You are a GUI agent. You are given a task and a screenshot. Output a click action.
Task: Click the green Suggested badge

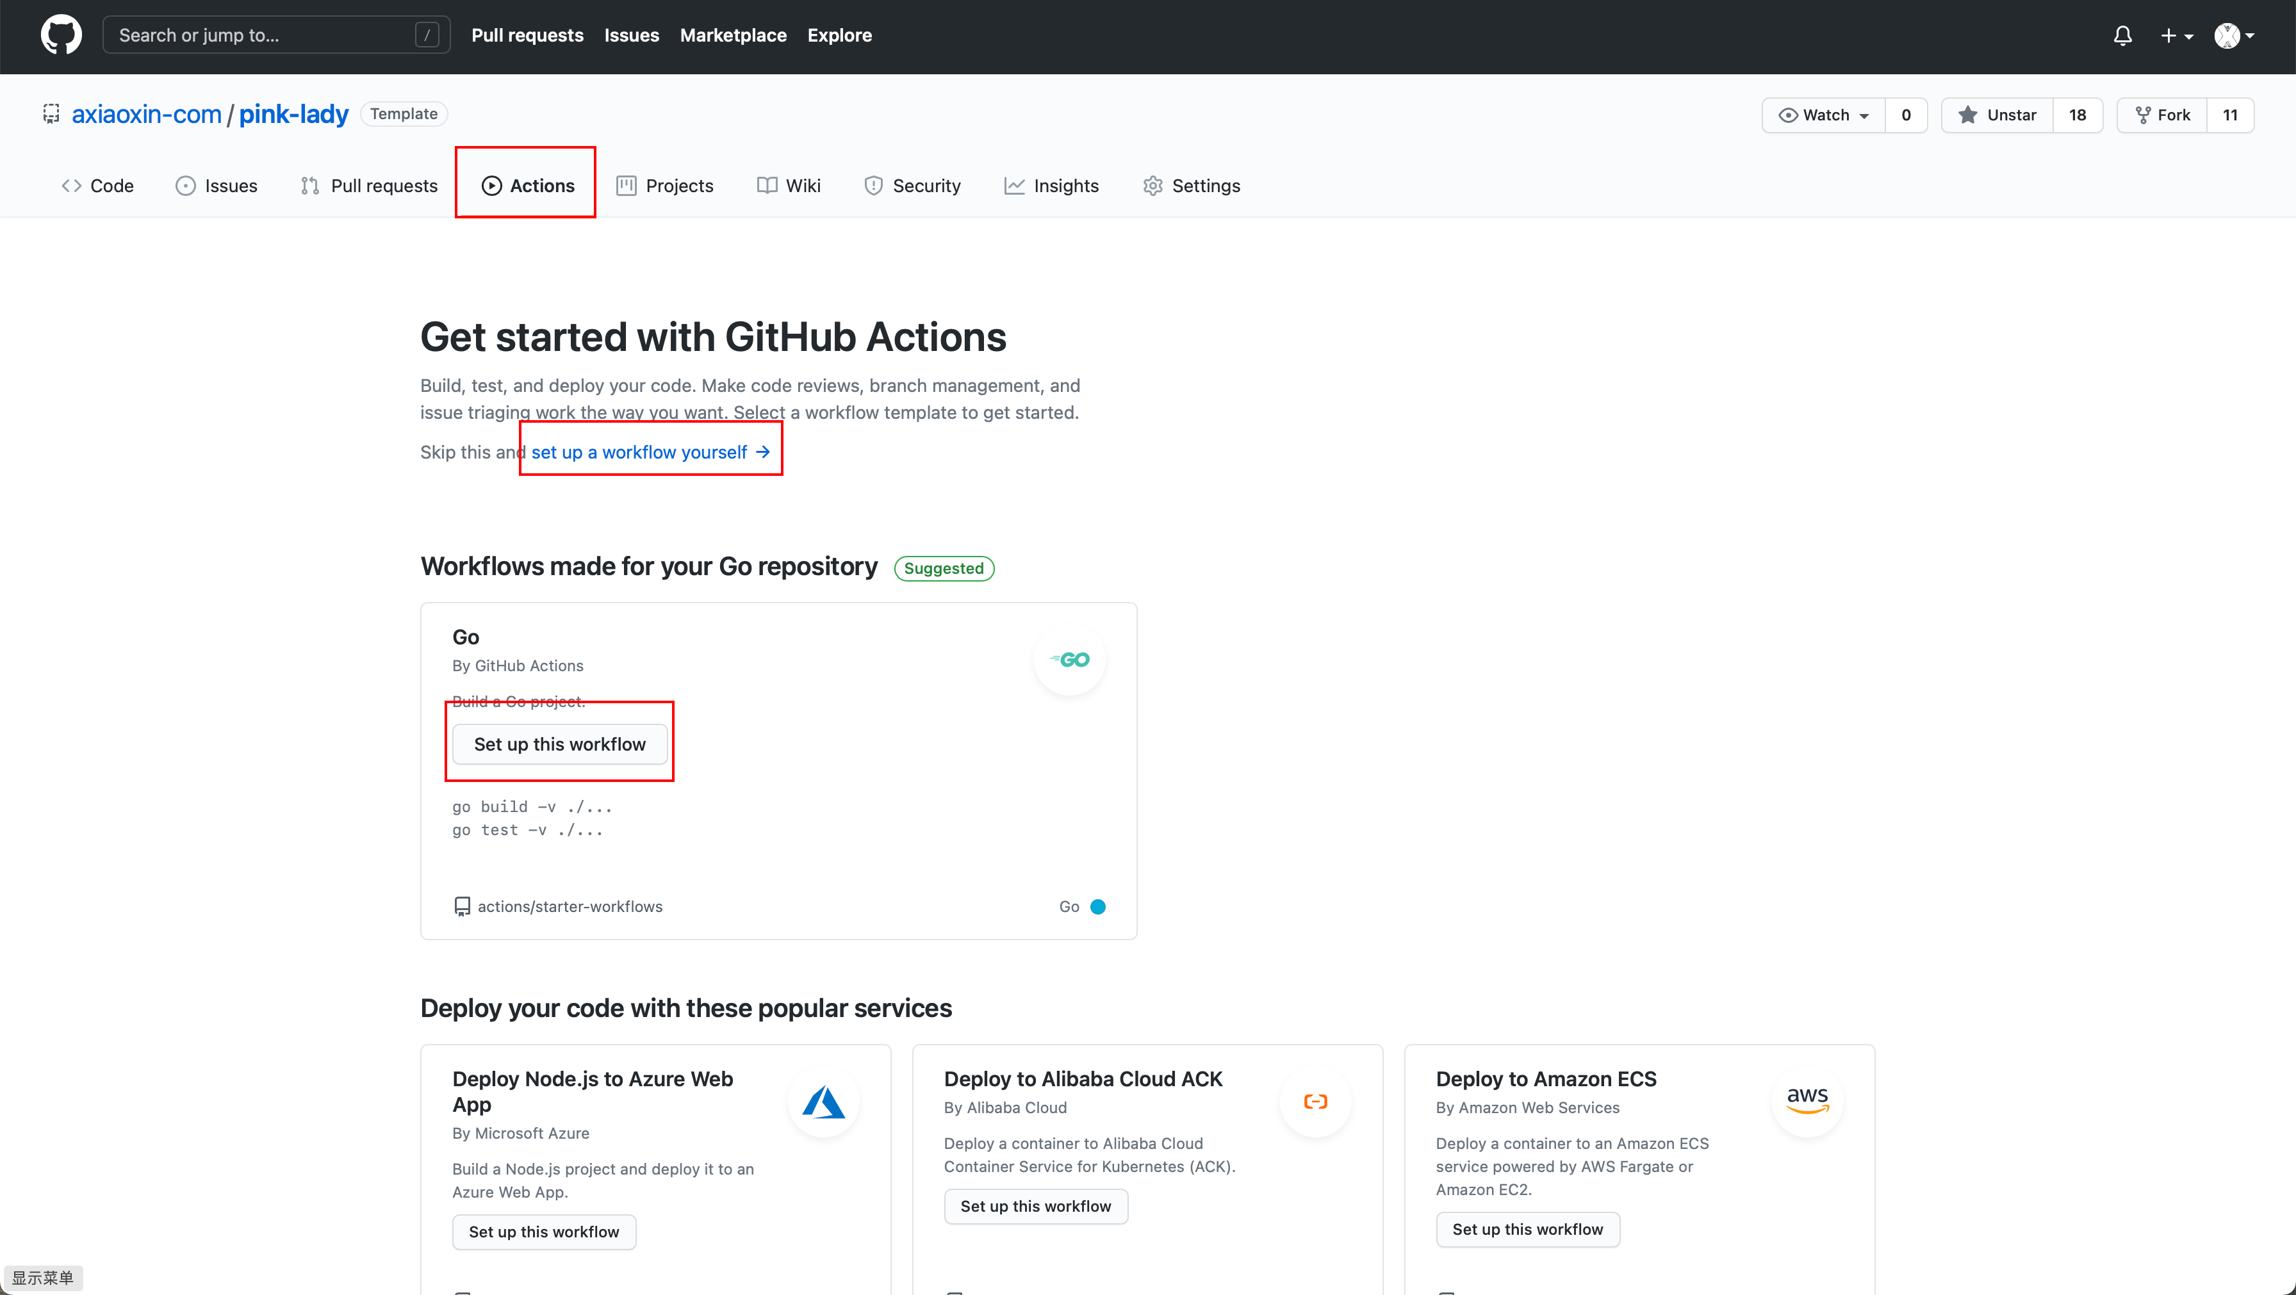coord(944,567)
